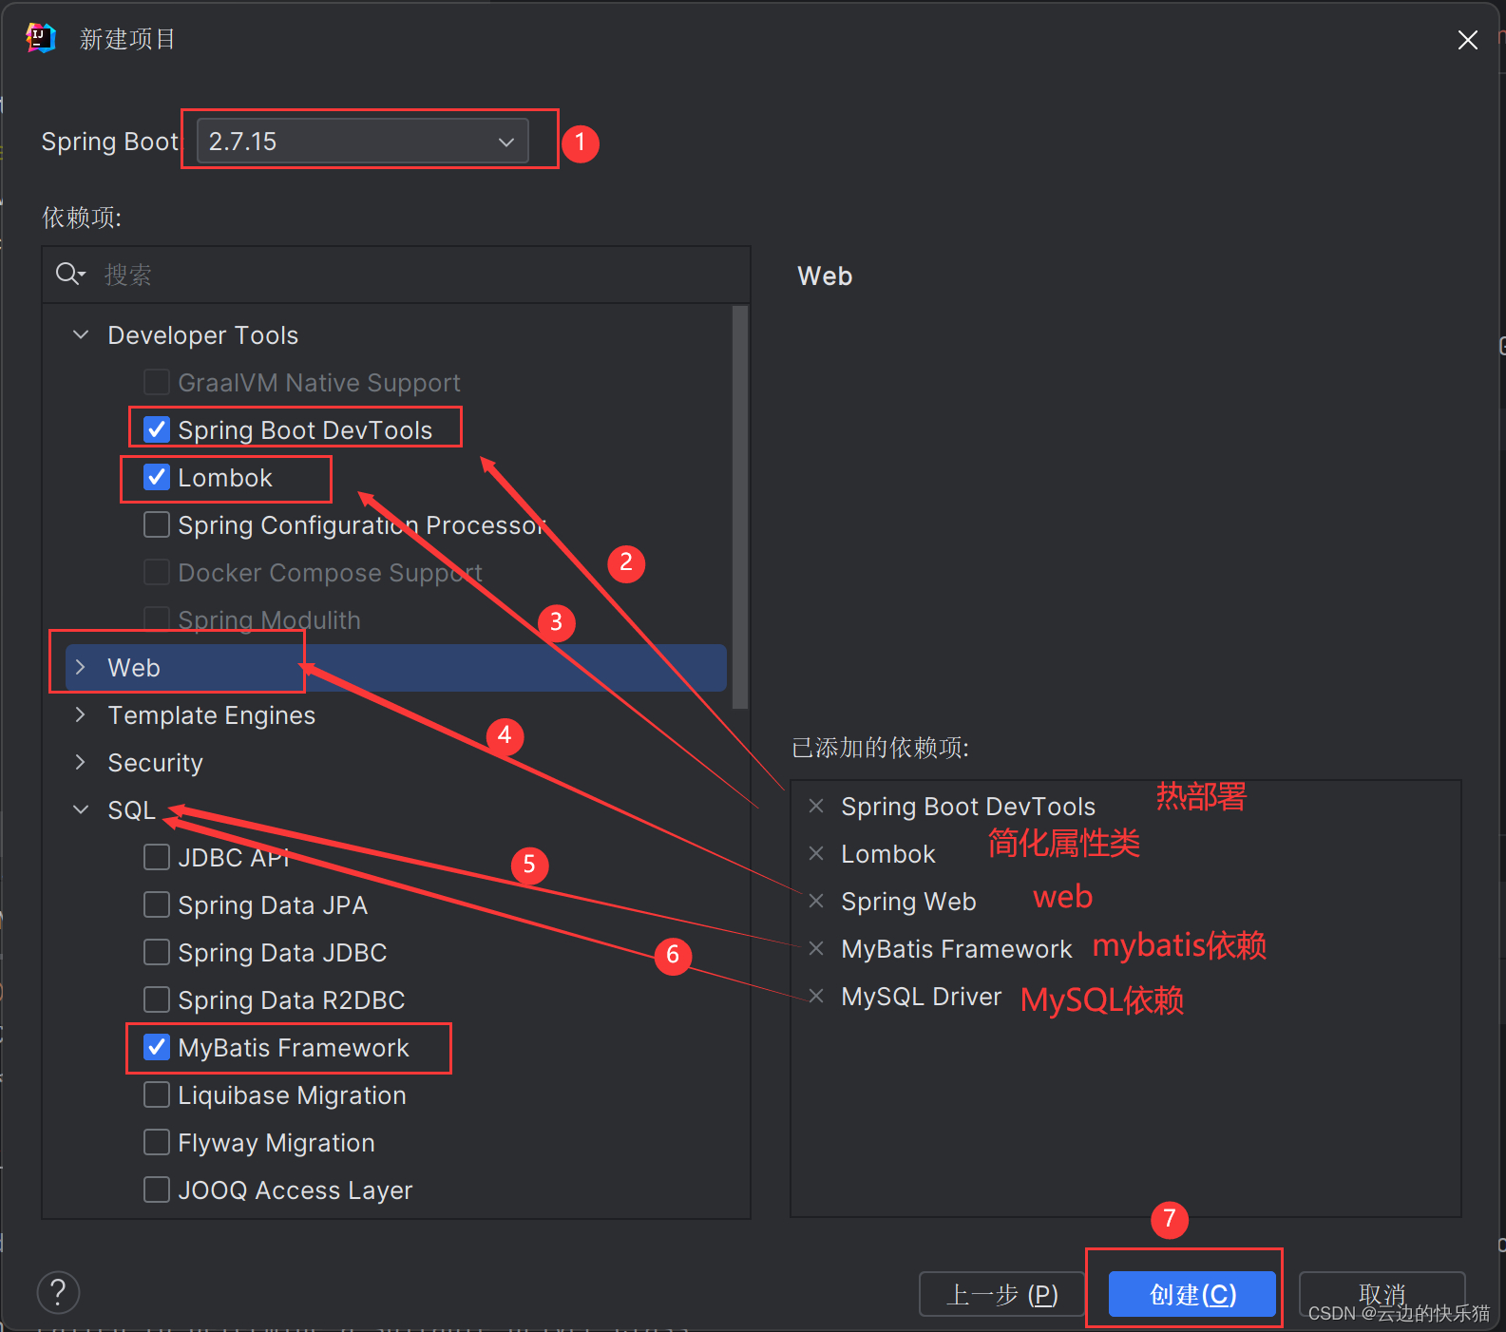1506x1332 pixels.
Task: Remove MyBatis Framework from added list
Action: click(815, 948)
